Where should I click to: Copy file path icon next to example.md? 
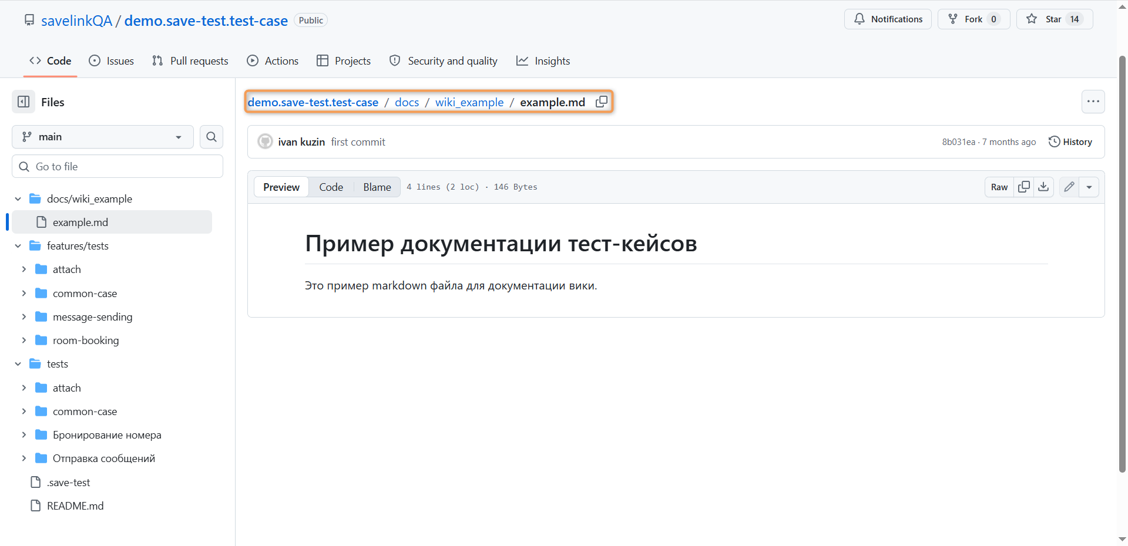[x=601, y=102]
